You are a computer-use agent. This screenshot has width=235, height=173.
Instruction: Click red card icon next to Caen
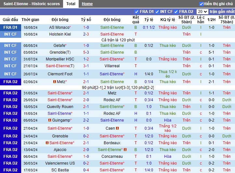point(117,128)
